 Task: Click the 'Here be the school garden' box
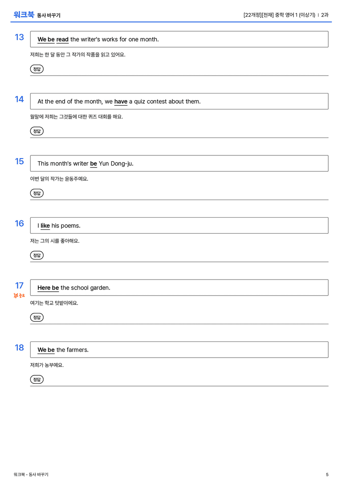[x=179, y=288]
